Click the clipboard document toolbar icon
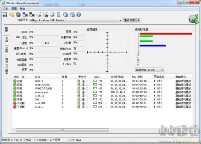 coord(59,15)
